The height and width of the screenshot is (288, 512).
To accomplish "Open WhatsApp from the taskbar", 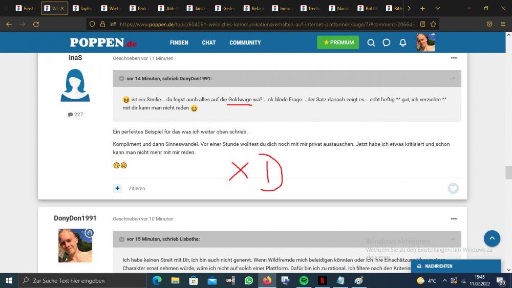I will tap(249, 280).
